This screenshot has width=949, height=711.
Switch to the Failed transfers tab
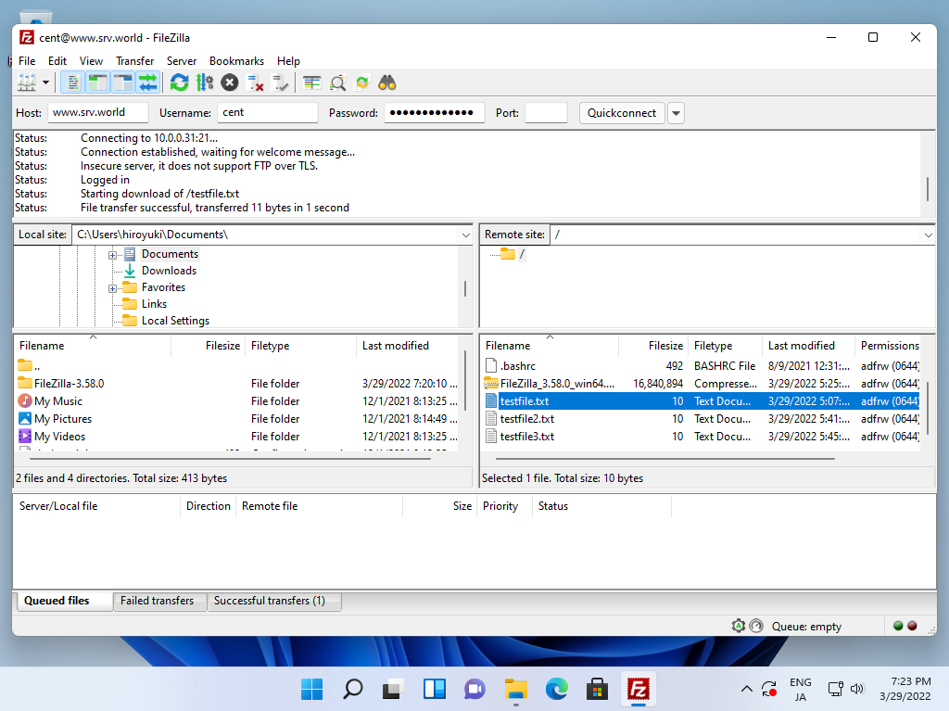click(158, 601)
